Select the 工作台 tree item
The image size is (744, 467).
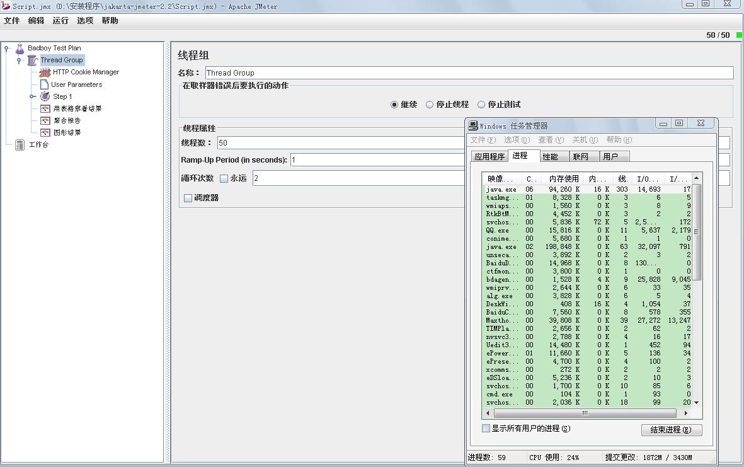[x=38, y=145]
